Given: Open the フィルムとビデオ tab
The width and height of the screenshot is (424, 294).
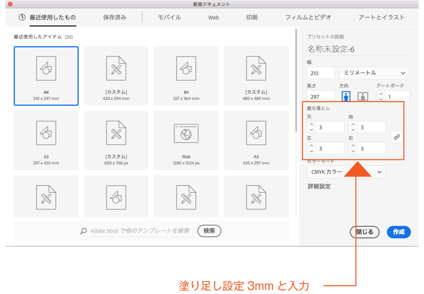Looking at the screenshot, I should click(x=308, y=17).
